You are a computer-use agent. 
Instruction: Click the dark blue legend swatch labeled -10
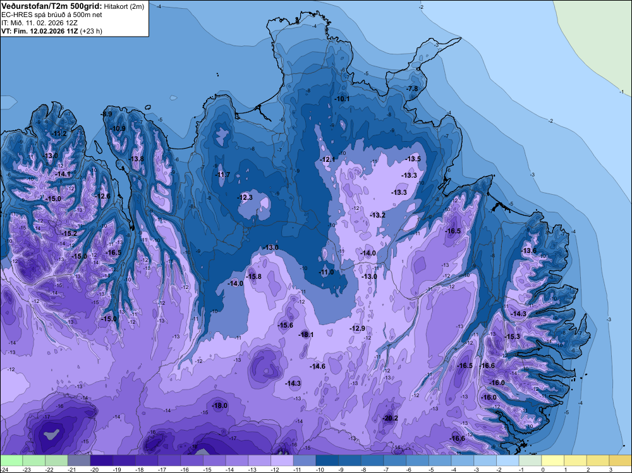pyautogui.click(x=327, y=460)
